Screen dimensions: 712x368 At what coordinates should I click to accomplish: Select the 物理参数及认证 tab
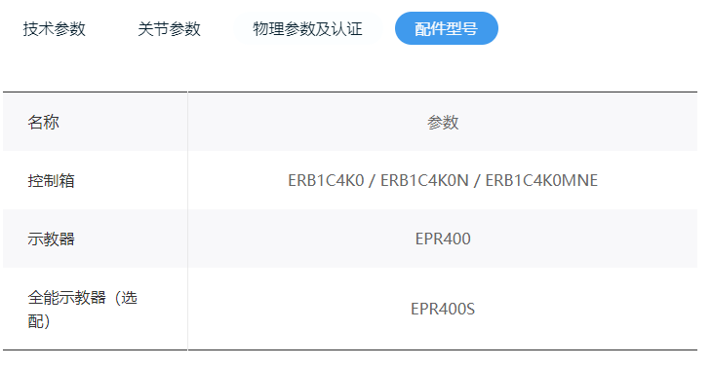(x=307, y=29)
